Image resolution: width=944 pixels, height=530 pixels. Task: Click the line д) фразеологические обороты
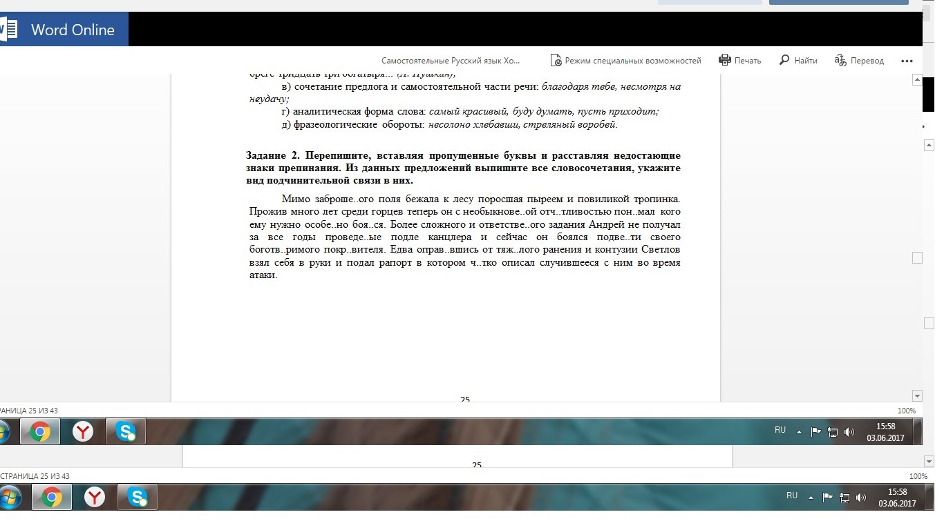click(x=449, y=125)
